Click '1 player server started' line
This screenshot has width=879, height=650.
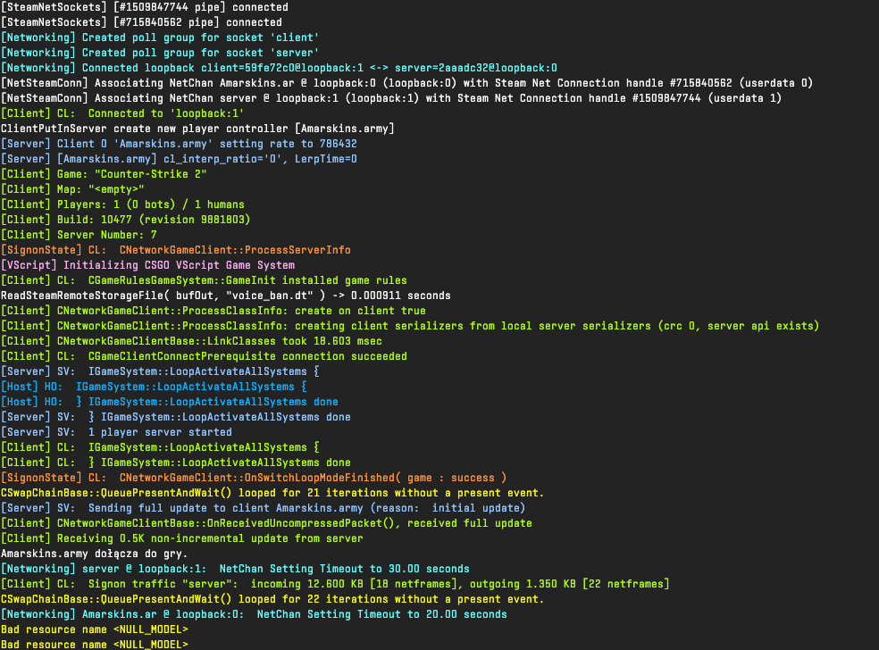(x=116, y=431)
